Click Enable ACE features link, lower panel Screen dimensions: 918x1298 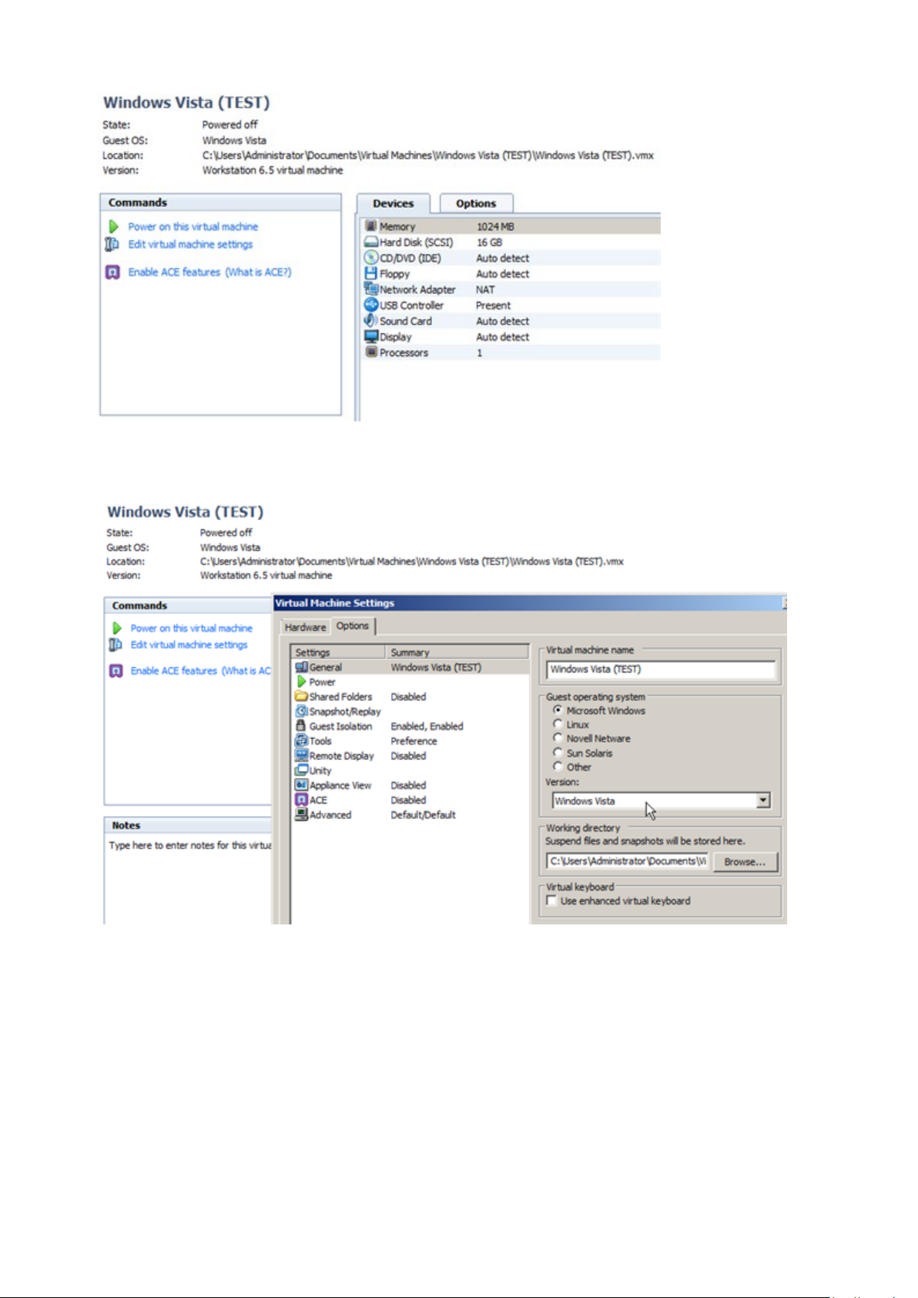[x=174, y=671]
